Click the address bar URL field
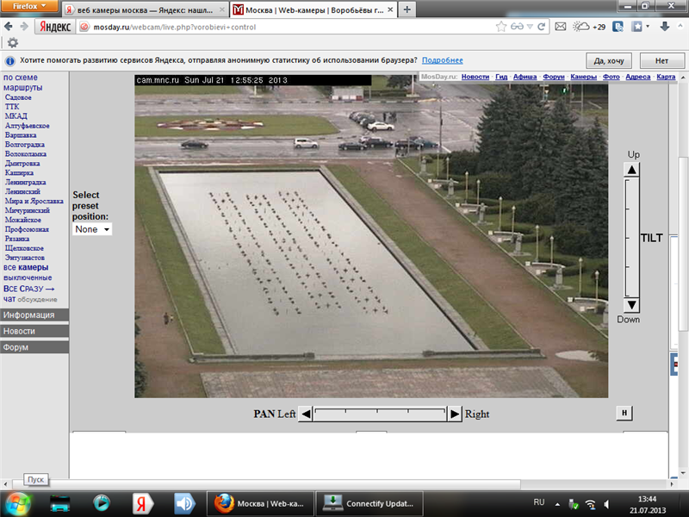The width and height of the screenshot is (689, 517). (x=290, y=27)
